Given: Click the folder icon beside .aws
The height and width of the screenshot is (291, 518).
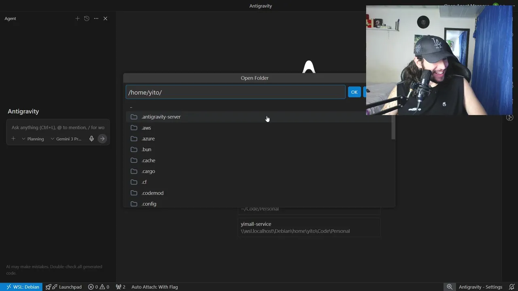Looking at the screenshot, I should [134, 128].
